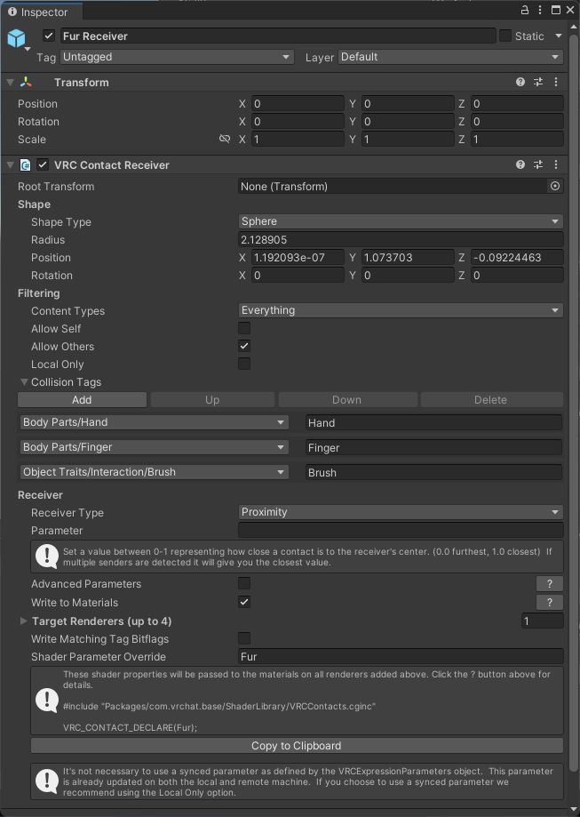The height and width of the screenshot is (817, 580).
Task: Toggle the Fur Receiver active checkbox
Action: 49,36
